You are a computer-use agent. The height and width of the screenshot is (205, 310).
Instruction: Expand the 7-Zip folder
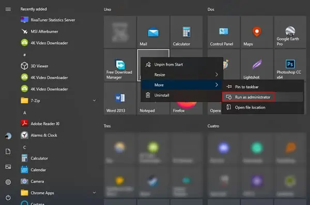coord(95,101)
